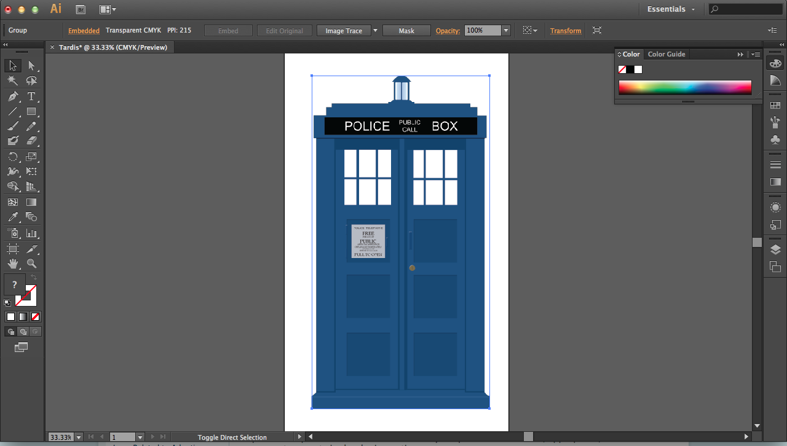
Task: Reset to default fill and stroke
Action: tap(7, 303)
